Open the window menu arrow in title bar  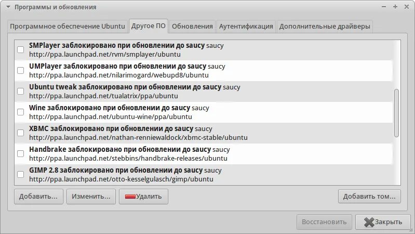[7, 7]
